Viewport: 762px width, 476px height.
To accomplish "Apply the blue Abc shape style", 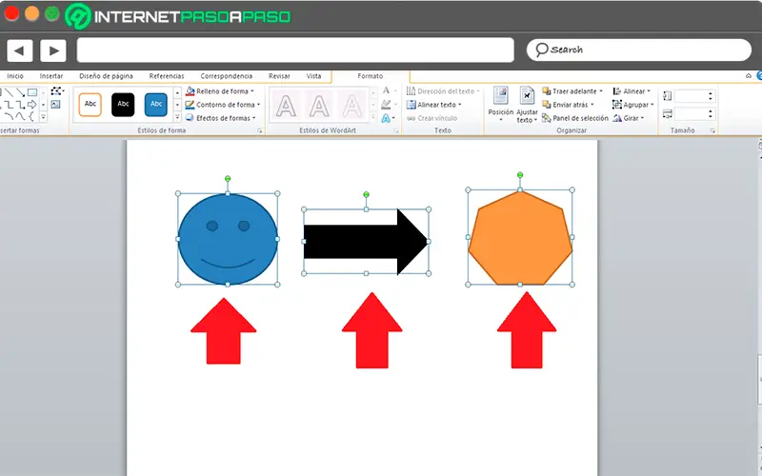I will [156, 105].
